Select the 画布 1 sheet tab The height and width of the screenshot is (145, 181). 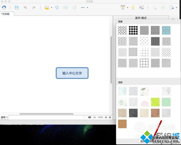point(4,117)
